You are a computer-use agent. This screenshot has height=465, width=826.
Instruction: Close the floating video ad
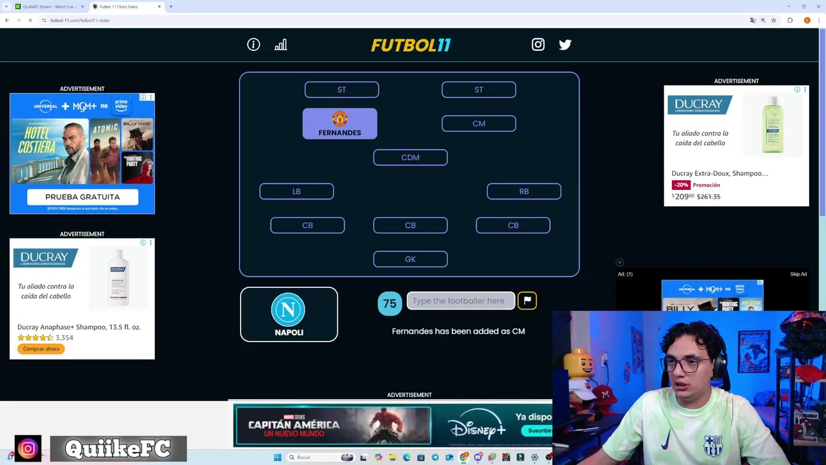(619, 263)
